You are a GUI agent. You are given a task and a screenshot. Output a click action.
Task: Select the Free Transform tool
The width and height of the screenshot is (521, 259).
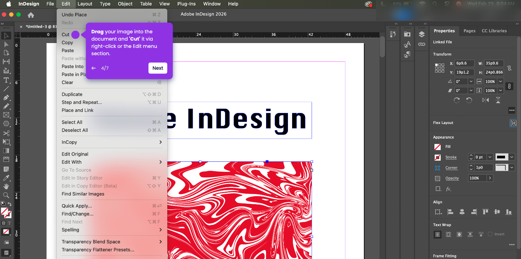6,142
